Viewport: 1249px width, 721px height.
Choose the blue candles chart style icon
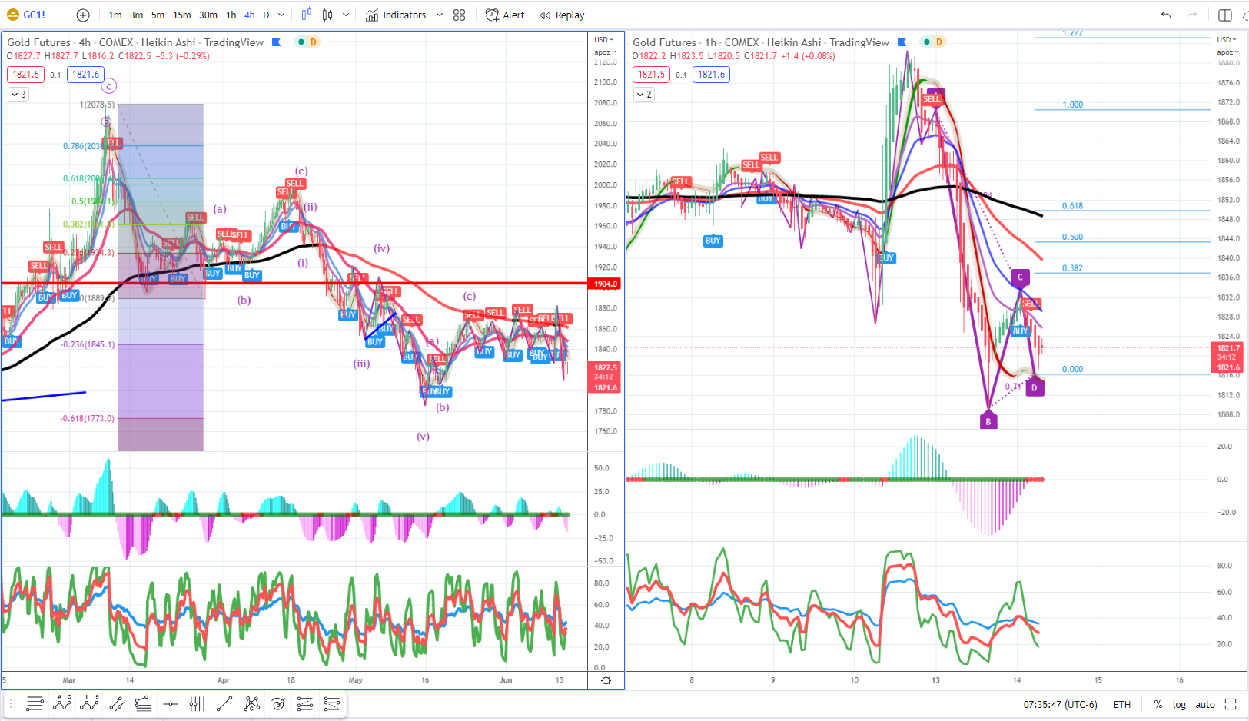coord(307,15)
